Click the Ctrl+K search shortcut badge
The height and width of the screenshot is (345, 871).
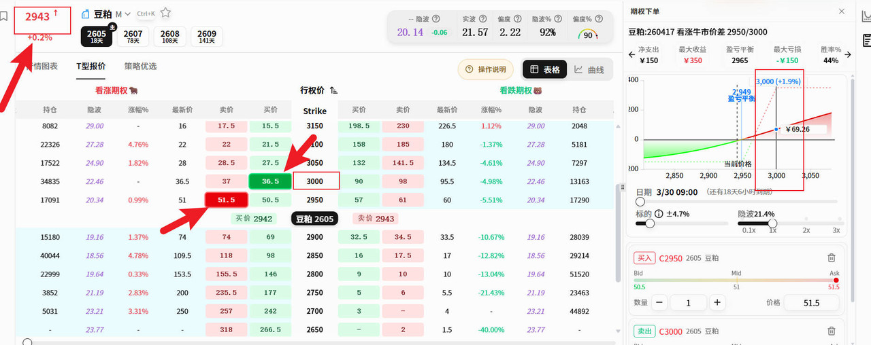(x=146, y=14)
